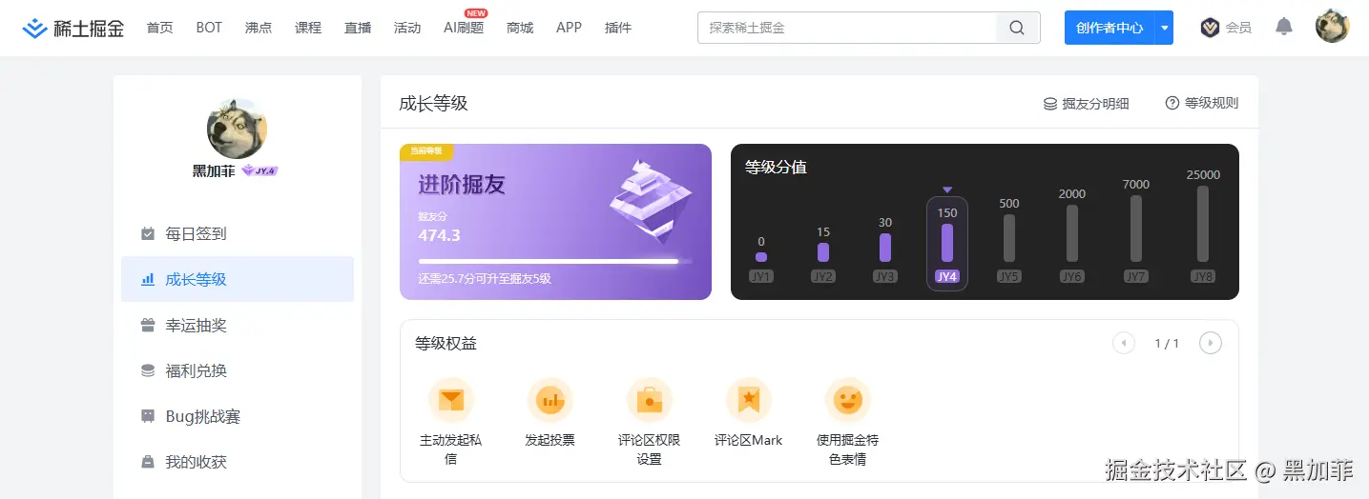The image size is (1369, 499).
Task: Select the 评论区权限设置 icon
Action: 649,401
